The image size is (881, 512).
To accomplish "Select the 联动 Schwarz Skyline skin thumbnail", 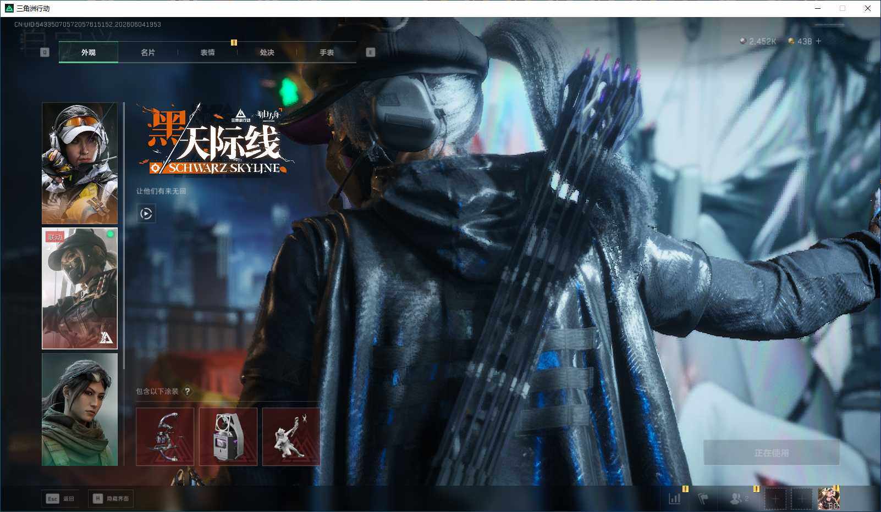I will 80,288.
